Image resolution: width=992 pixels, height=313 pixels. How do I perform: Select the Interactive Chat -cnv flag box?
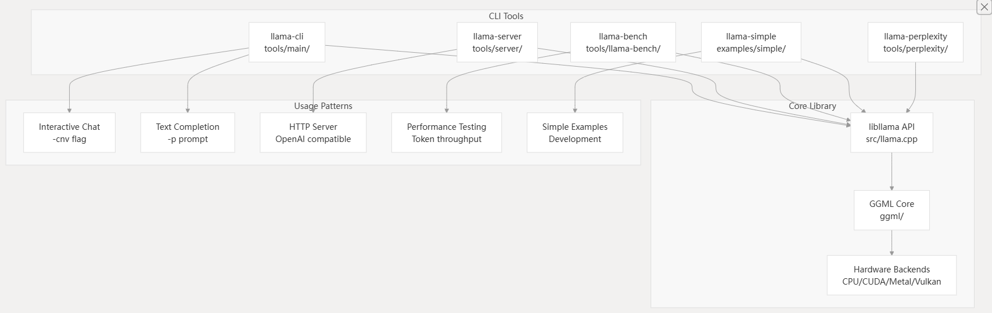pos(69,133)
